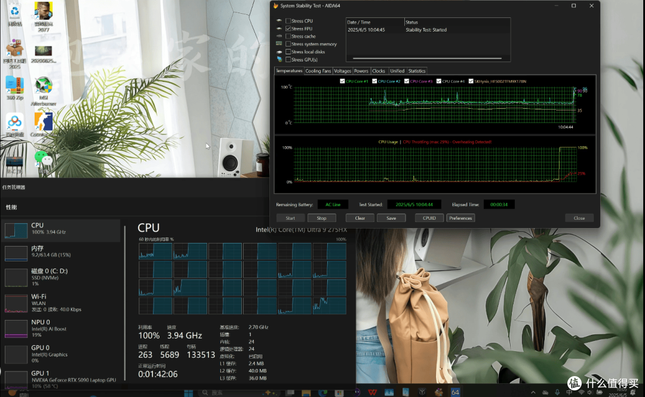The width and height of the screenshot is (645, 397).
Task: Launch the Cyberpunk 2077 desktop shortcut
Action: point(43,17)
